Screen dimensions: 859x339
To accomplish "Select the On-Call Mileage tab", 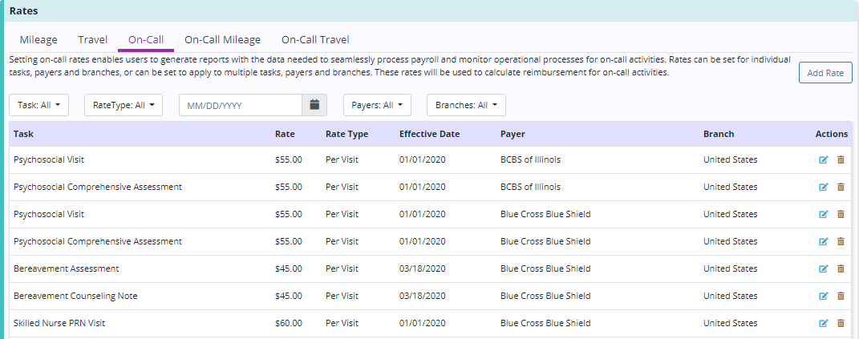I will point(222,39).
